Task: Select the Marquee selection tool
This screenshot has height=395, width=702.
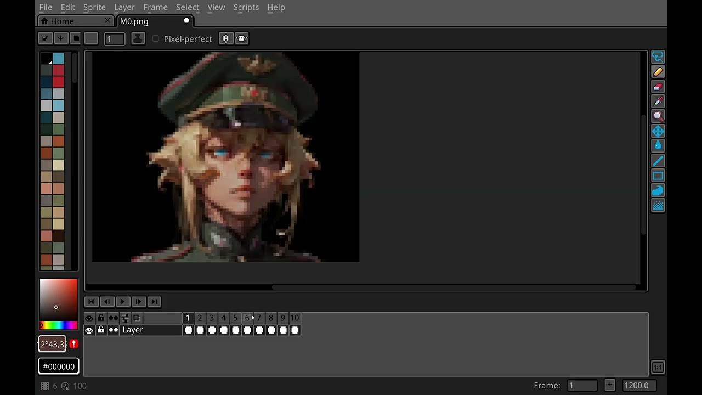Action: pyautogui.click(x=658, y=57)
